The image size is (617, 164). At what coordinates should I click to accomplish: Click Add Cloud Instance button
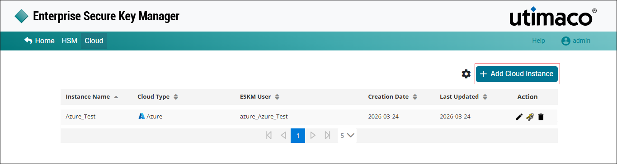click(517, 74)
